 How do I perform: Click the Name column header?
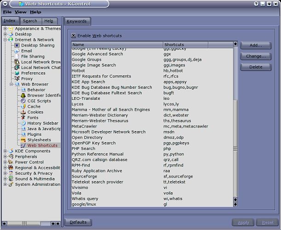coord(117,45)
